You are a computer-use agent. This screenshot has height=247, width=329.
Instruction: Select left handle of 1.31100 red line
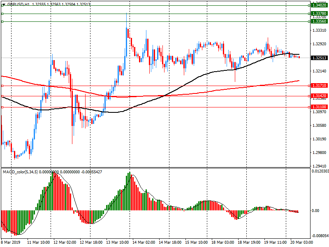tap(2, 107)
